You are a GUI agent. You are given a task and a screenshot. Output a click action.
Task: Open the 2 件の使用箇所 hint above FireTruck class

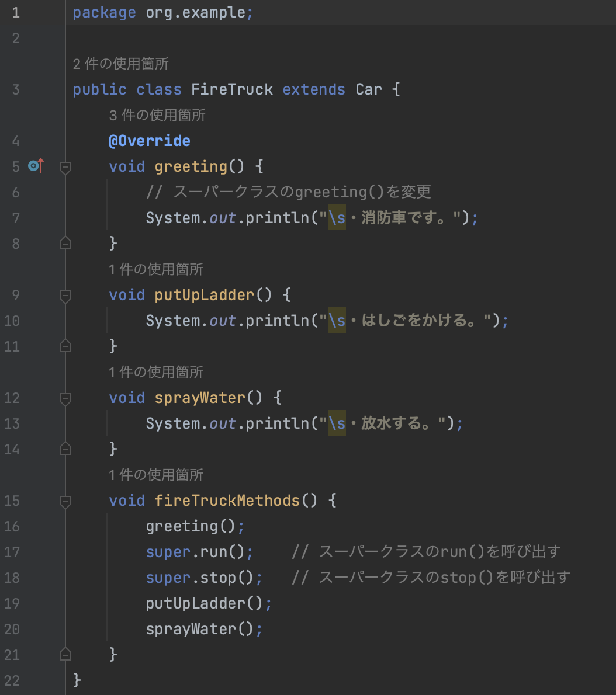[120, 64]
